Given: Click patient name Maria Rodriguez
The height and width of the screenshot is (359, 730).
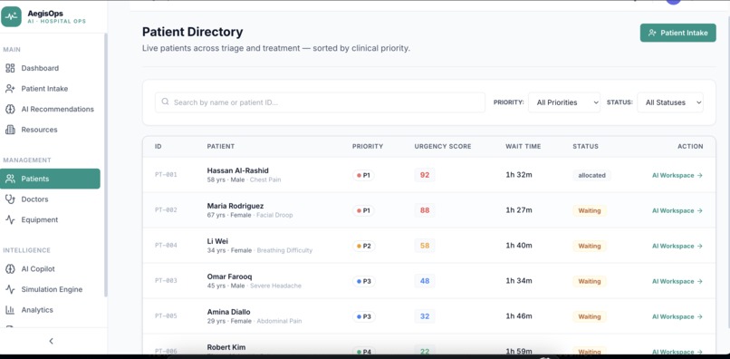Looking at the screenshot, I should [235, 206].
